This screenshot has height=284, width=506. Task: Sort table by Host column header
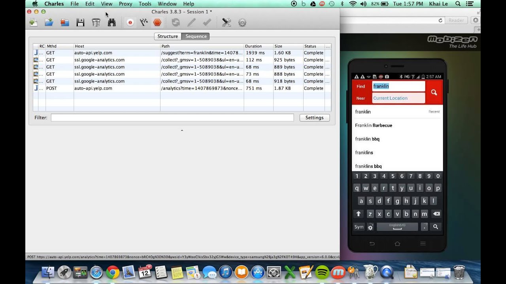tap(117, 46)
